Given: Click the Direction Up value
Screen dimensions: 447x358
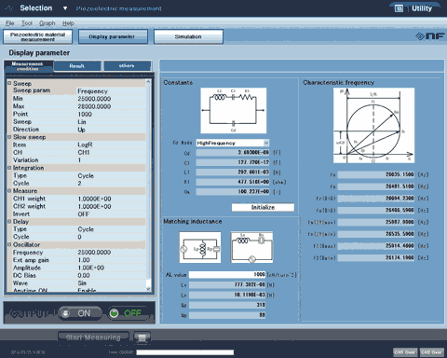Looking at the screenshot, I should [x=81, y=130].
